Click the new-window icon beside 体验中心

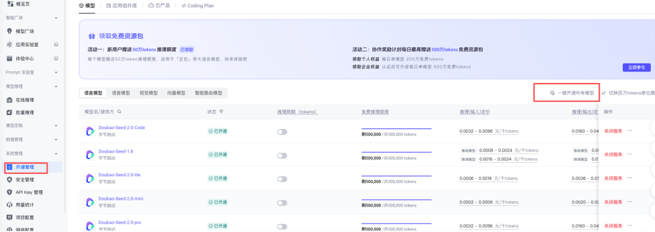tap(56, 58)
